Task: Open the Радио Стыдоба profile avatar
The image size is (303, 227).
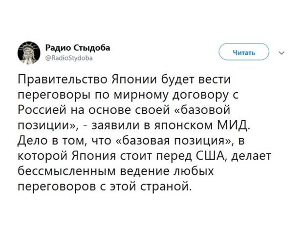Action: [x=29, y=53]
